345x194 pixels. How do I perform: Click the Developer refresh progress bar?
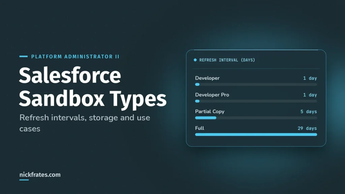click(256, 85)
